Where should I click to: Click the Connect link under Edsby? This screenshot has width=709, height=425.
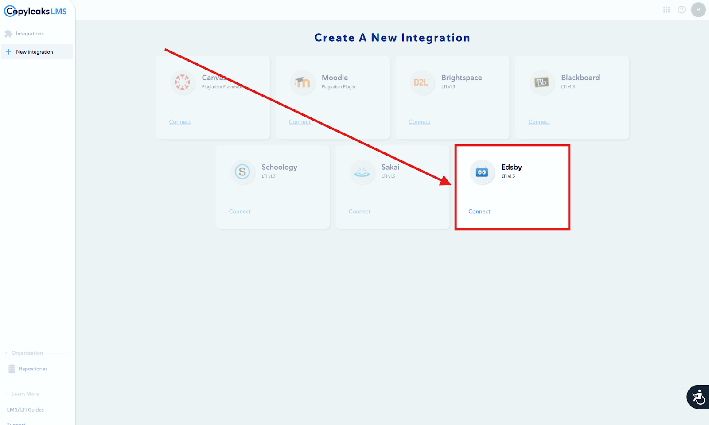(x=479, y=211)
